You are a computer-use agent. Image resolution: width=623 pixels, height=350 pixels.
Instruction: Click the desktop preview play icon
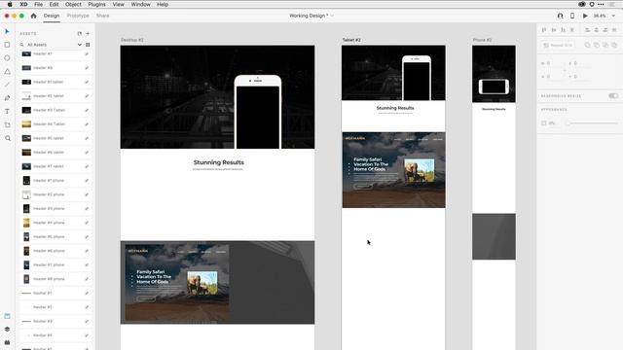point(585,16)
